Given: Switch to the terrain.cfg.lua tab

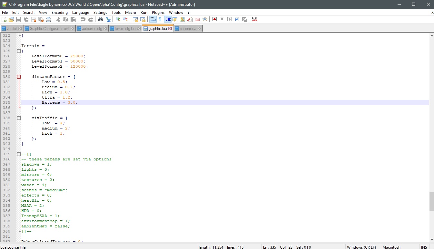Looking at the screenshot, I should pos(125,29).
